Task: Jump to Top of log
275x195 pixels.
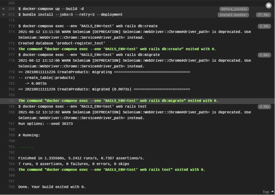Action: [x=266, y=192]
